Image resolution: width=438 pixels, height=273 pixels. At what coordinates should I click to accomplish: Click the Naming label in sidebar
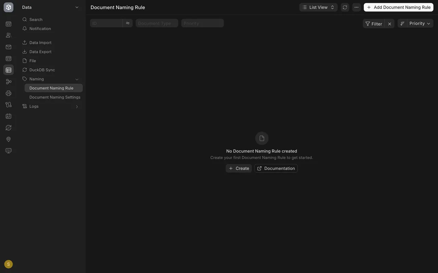[x=37, y=79]
